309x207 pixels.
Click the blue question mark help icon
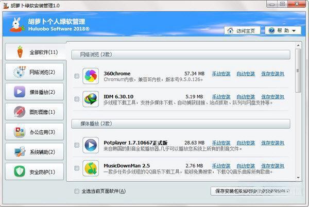tap(271, 30)
